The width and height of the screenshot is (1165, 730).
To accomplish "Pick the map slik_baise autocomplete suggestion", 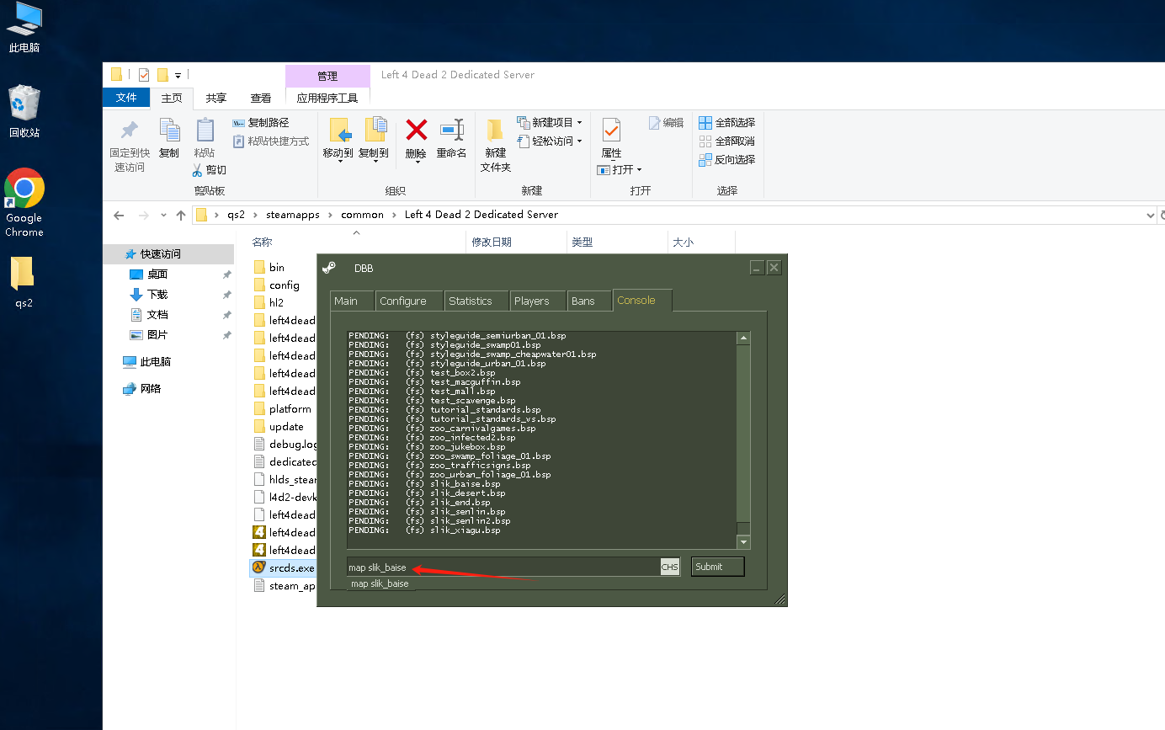I will (x=380, y=583).
